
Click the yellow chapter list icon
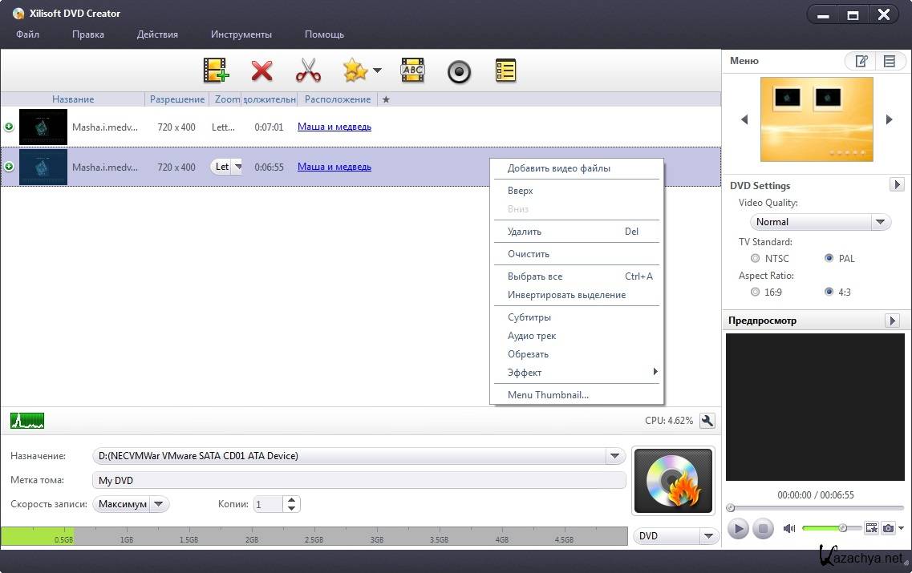(505, 71)
